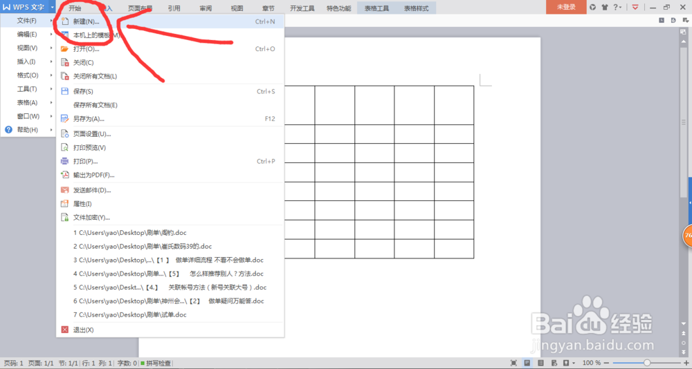The width and height of the screenshot is (692, 369).
Task: Click the 输出为PDF(F) icon
Action: (65, 175)
